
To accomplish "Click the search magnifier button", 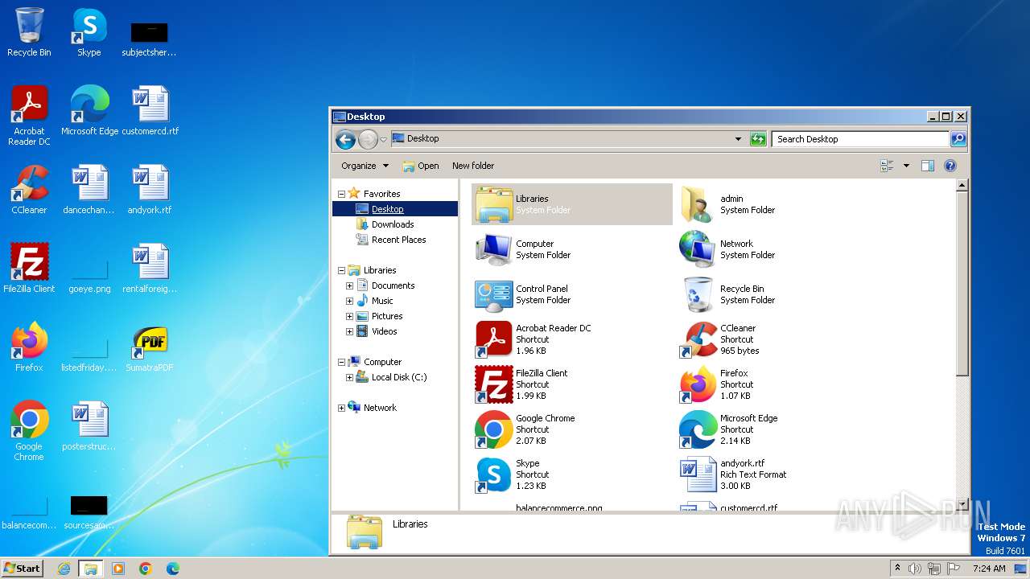I will click(x=958, y=139).
